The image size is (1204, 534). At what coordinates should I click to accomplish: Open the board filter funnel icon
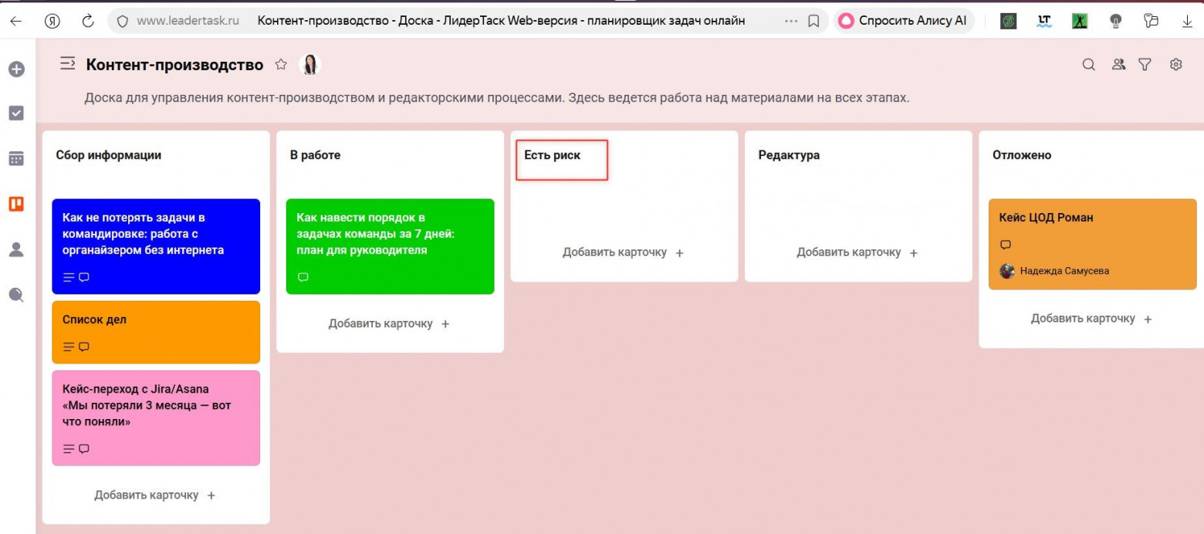(1145, 65)
